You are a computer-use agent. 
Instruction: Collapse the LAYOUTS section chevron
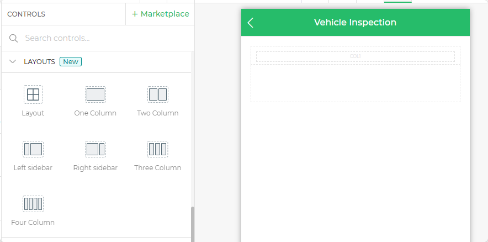[x=13, y=62]
